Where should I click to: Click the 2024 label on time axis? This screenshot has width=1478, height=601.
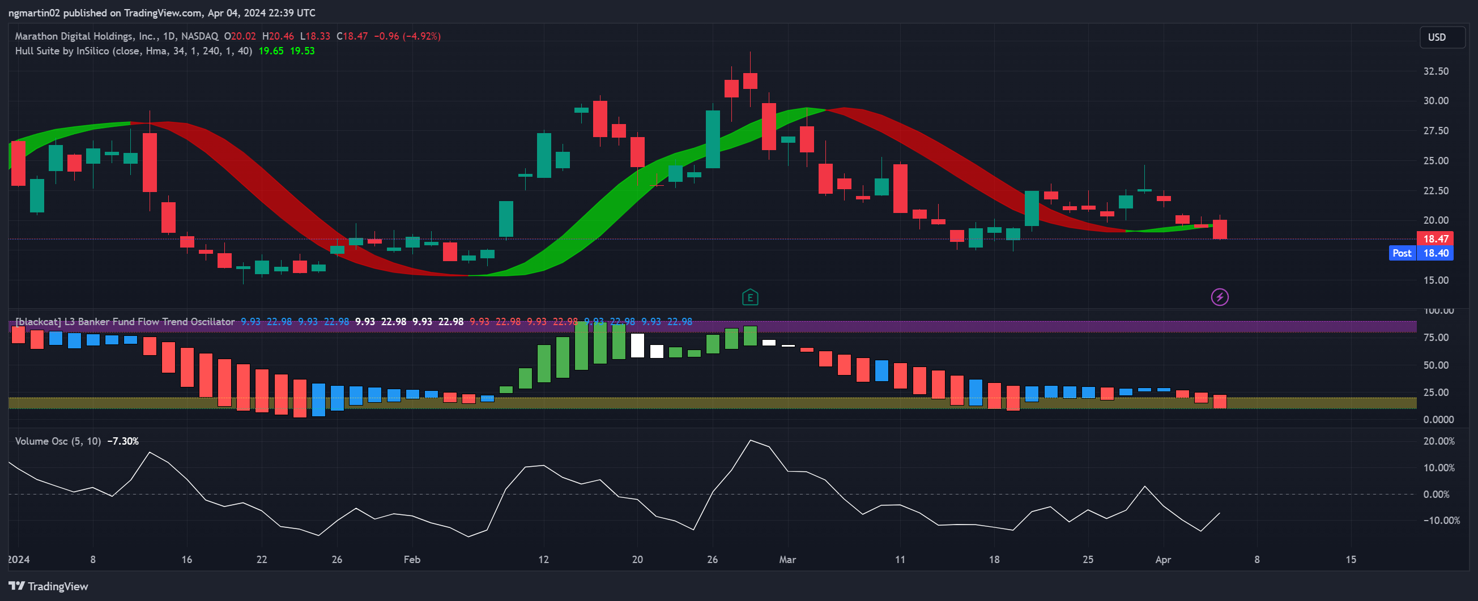click(19, 560)
